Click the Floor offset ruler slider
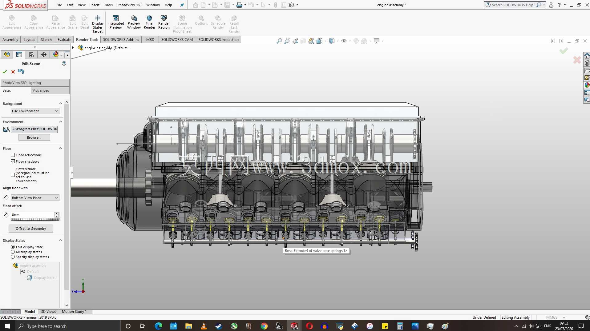The image size is (590, 331). pos(35,219)
